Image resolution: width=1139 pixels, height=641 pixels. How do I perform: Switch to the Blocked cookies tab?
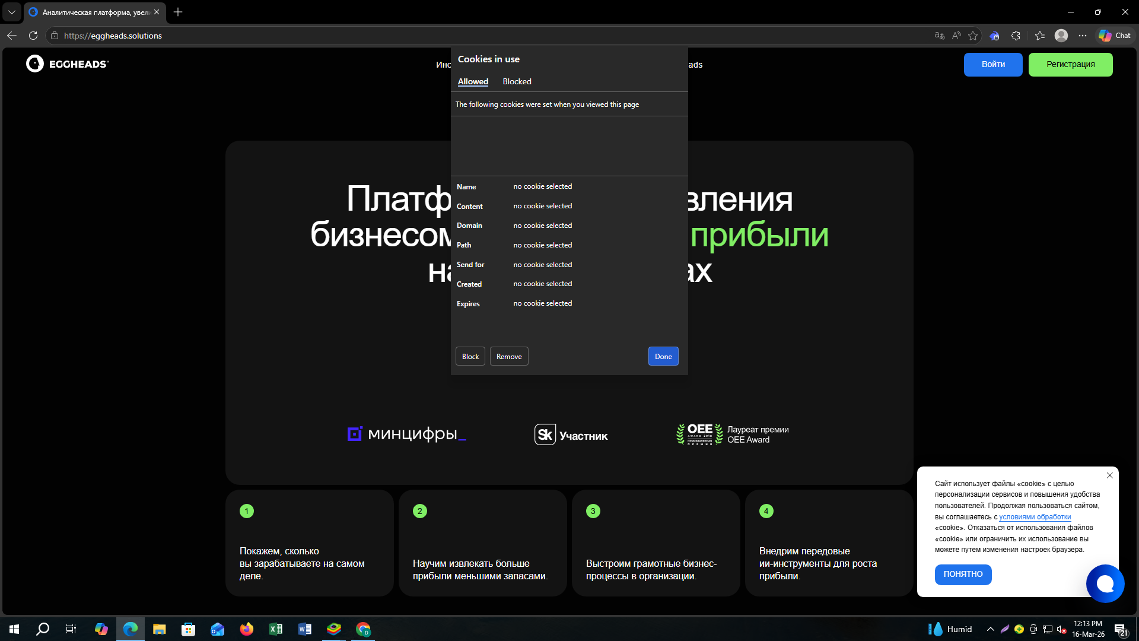517,81
